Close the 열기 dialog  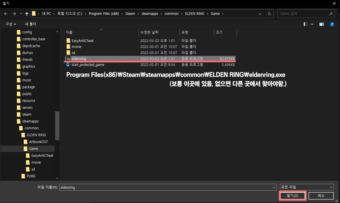pos(334,3)
